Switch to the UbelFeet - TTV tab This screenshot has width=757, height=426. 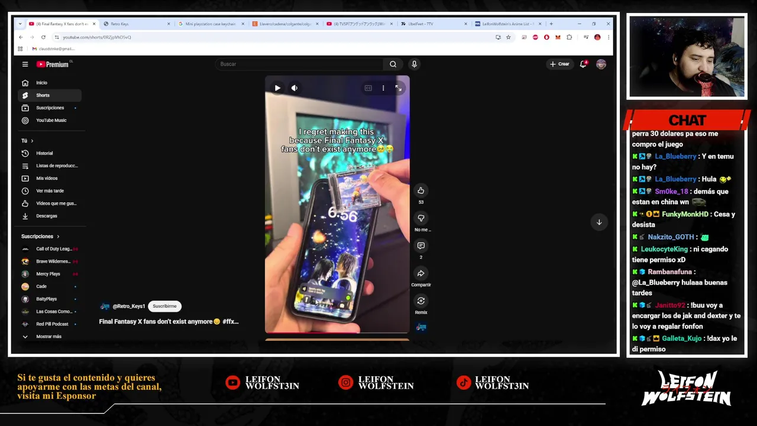click(x=432, y=24)
